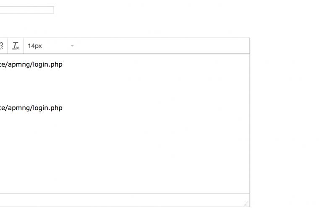Viewport: 319px width, 208px height.
Task: Focus the text input field above editor
Action: (x=27, y=10)
